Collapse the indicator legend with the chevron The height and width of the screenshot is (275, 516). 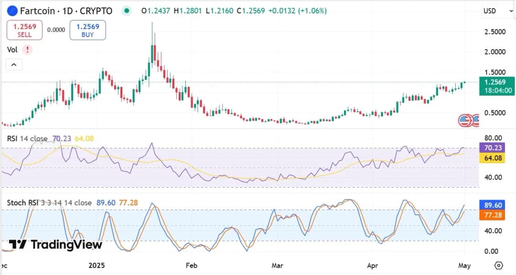(14, 65)
